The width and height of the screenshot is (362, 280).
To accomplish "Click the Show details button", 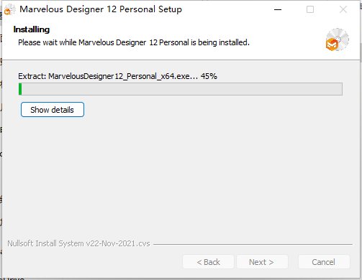I will point(53,110).
